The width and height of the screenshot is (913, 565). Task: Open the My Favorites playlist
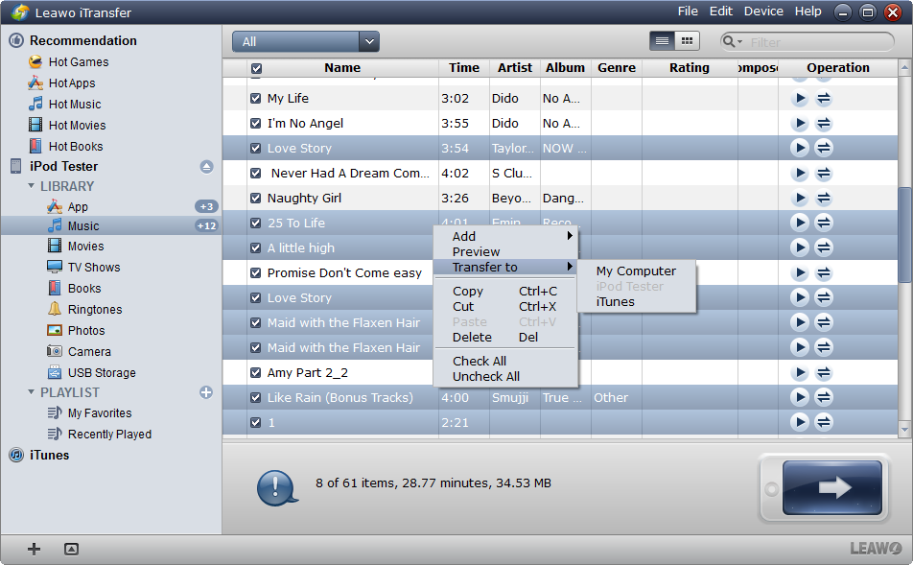(99, 413)
